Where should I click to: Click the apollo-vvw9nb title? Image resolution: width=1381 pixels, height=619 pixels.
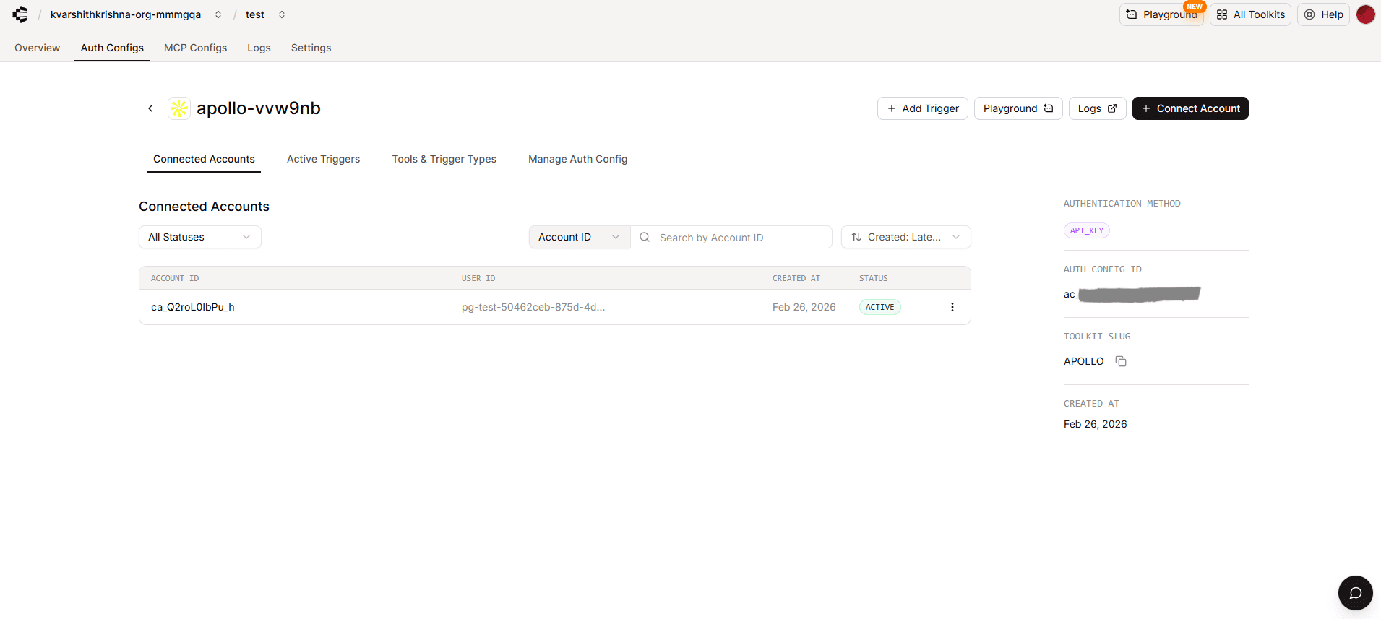[259, 108]
